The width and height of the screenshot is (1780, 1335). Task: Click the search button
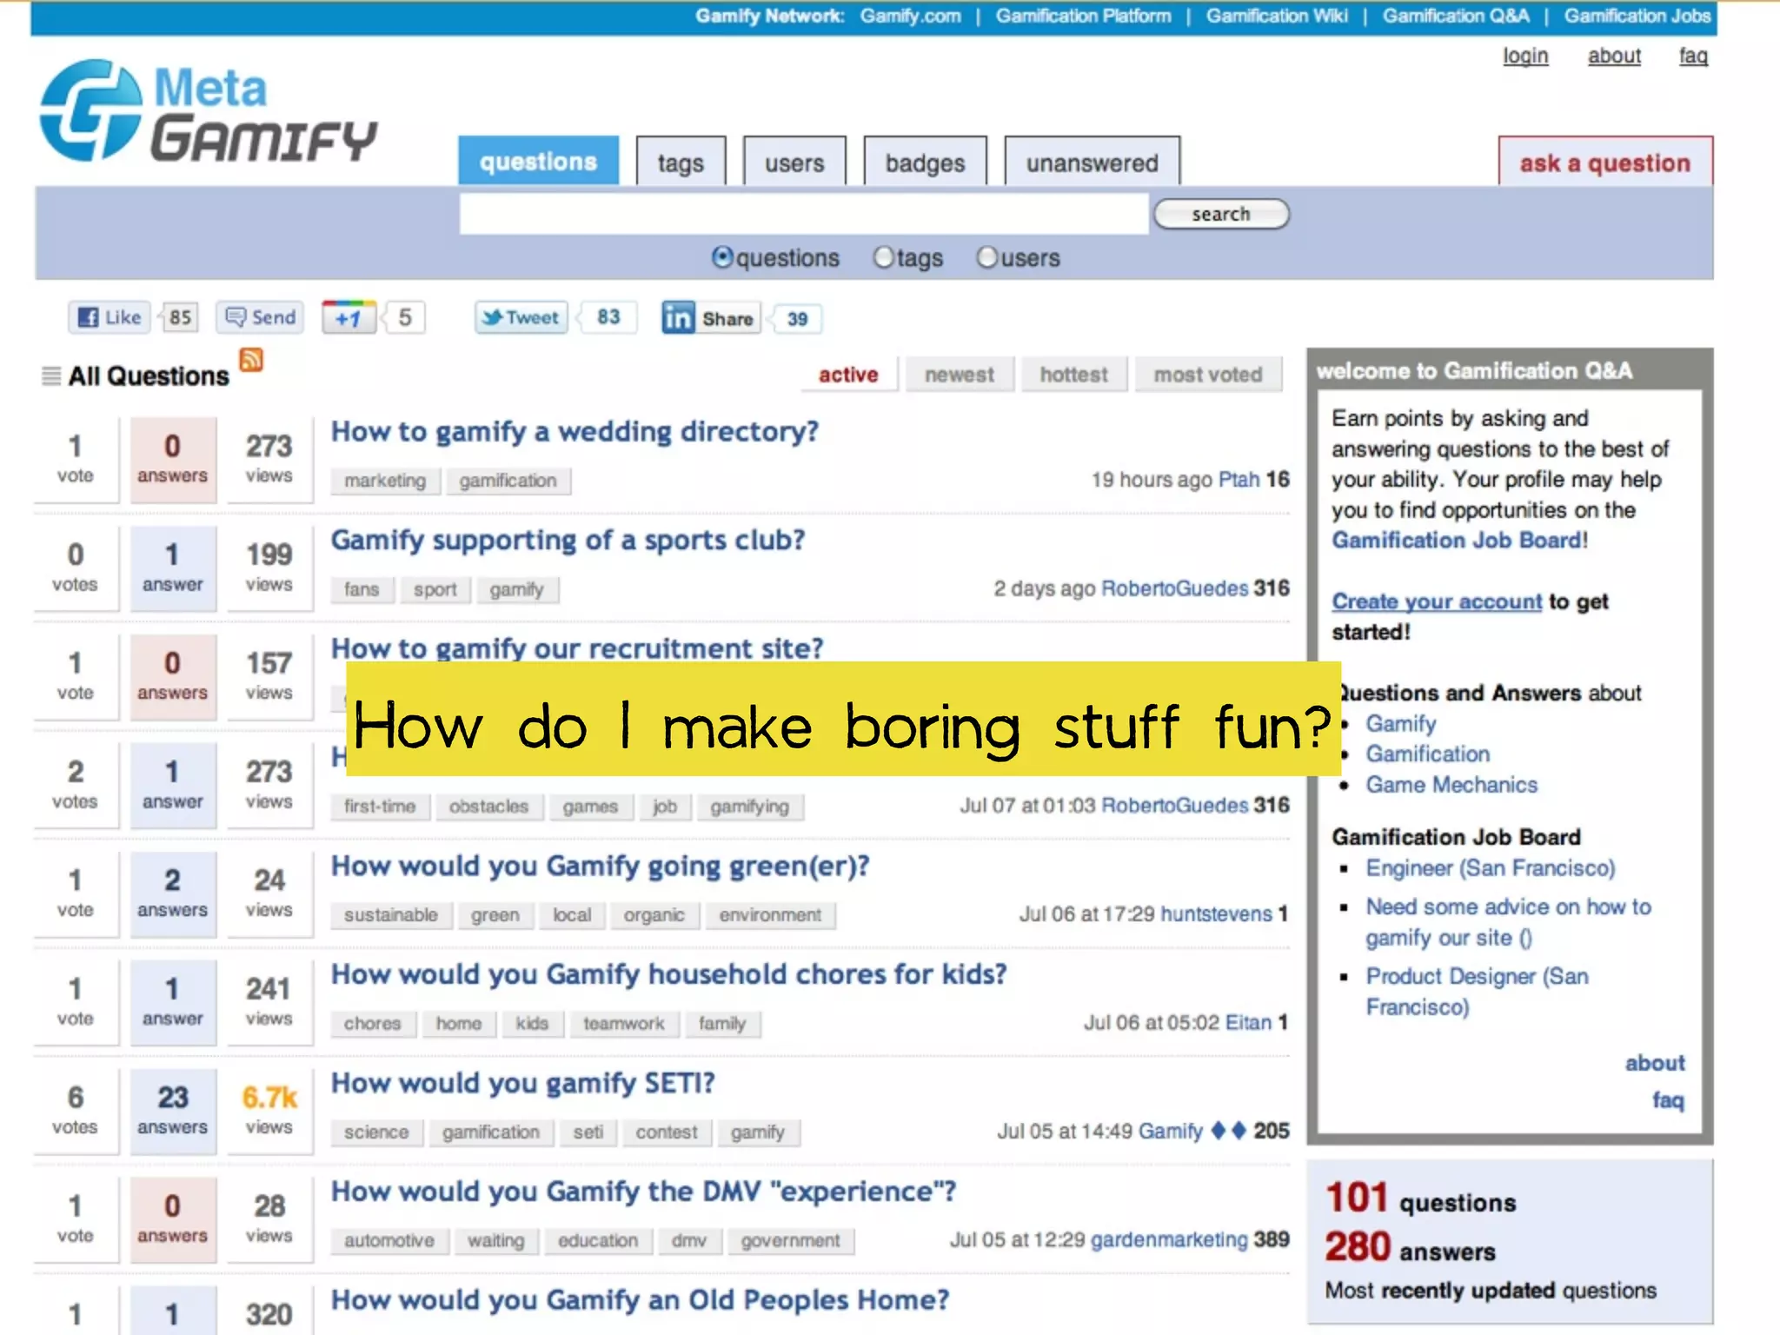tap(1221, 214)
